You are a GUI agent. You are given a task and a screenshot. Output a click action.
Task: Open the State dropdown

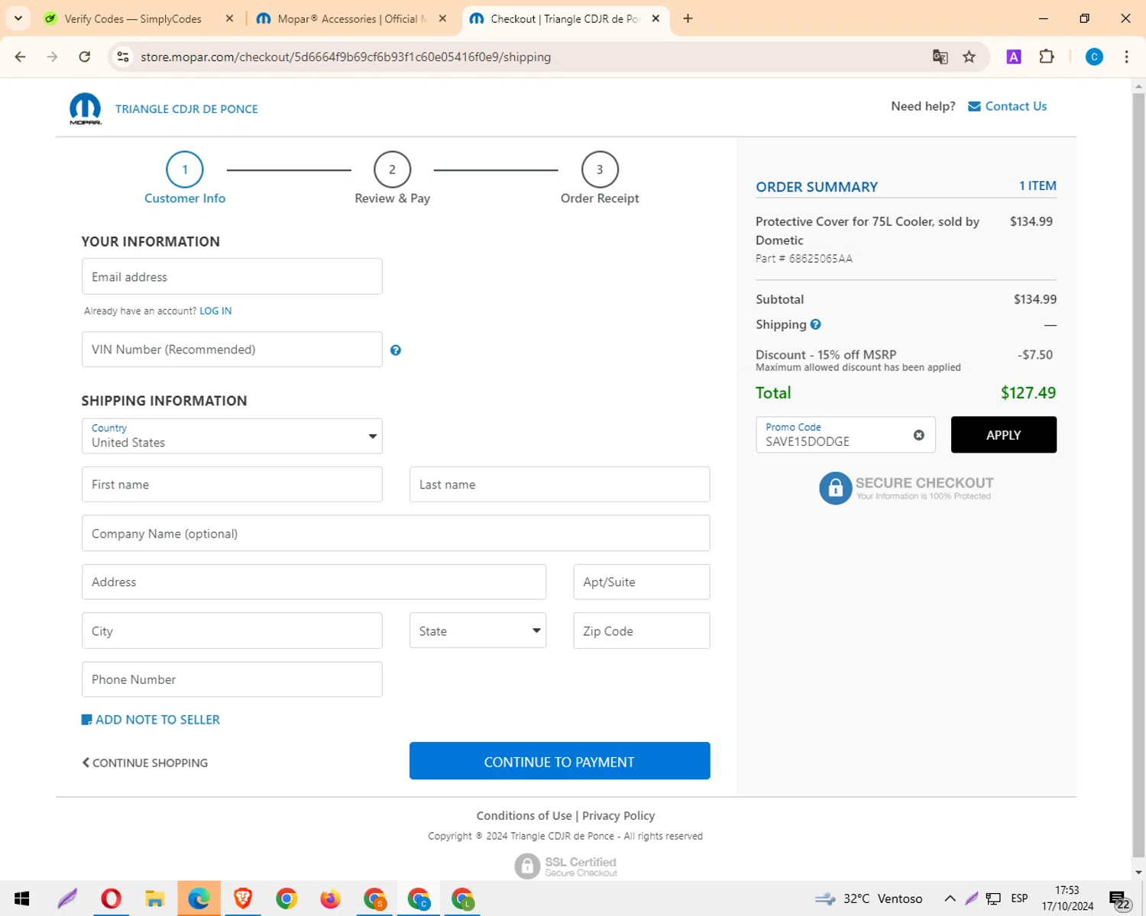[x=477, y=631]
